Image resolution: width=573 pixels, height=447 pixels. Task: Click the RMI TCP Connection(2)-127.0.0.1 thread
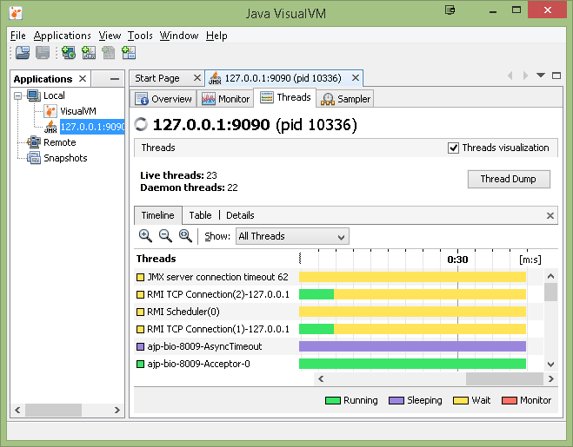(338, 294)
